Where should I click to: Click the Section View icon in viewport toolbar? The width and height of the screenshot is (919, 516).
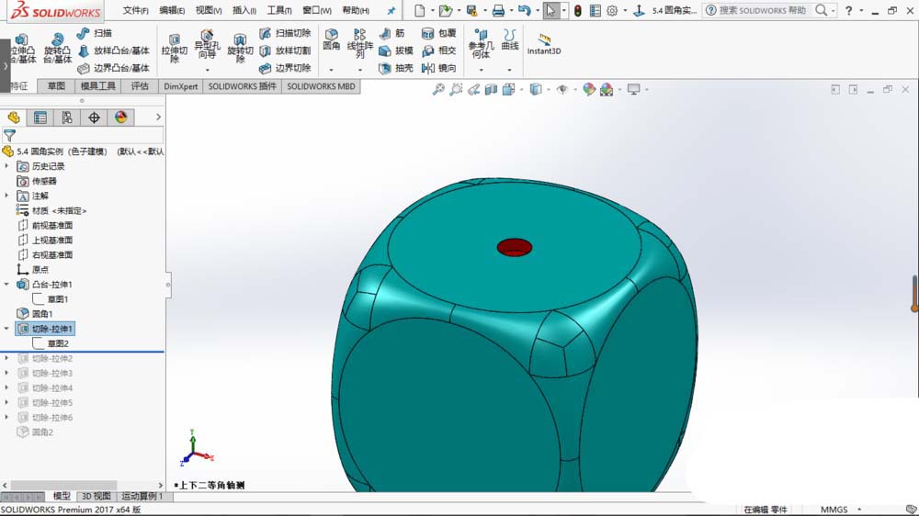coord(491,90)
